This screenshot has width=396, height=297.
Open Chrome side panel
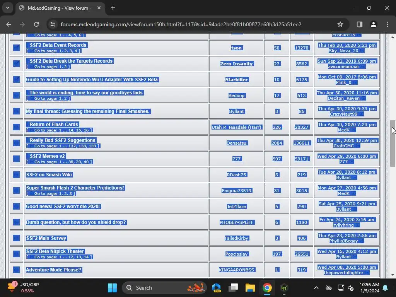click(360, 24)
